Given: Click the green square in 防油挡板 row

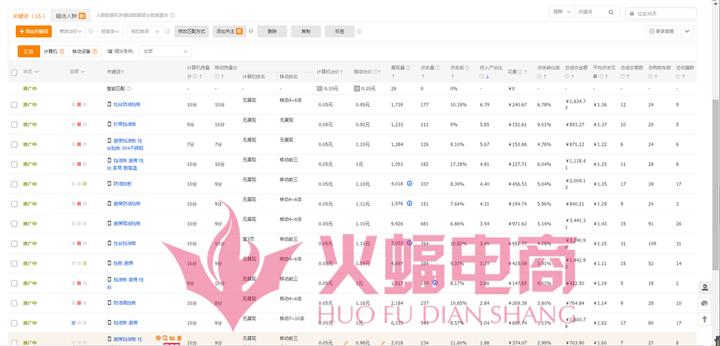Looking at the screenshot, I should pyautogui.click(x=85, y=183).
